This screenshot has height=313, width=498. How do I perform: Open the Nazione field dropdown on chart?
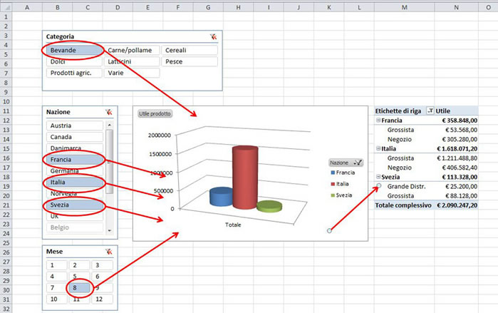[x=358, y=163]
